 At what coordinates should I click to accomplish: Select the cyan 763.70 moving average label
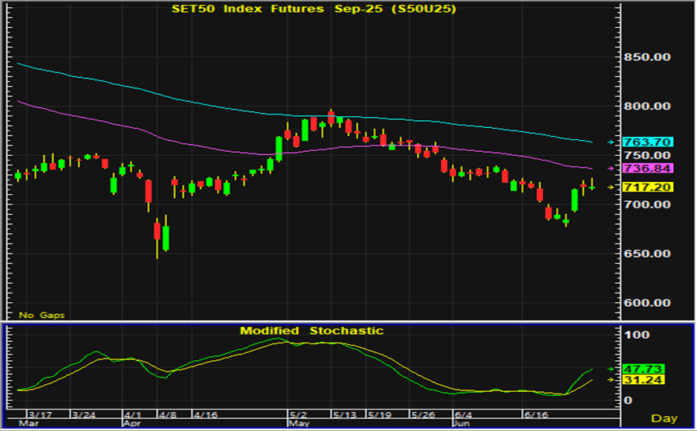[x=648, y=142]
